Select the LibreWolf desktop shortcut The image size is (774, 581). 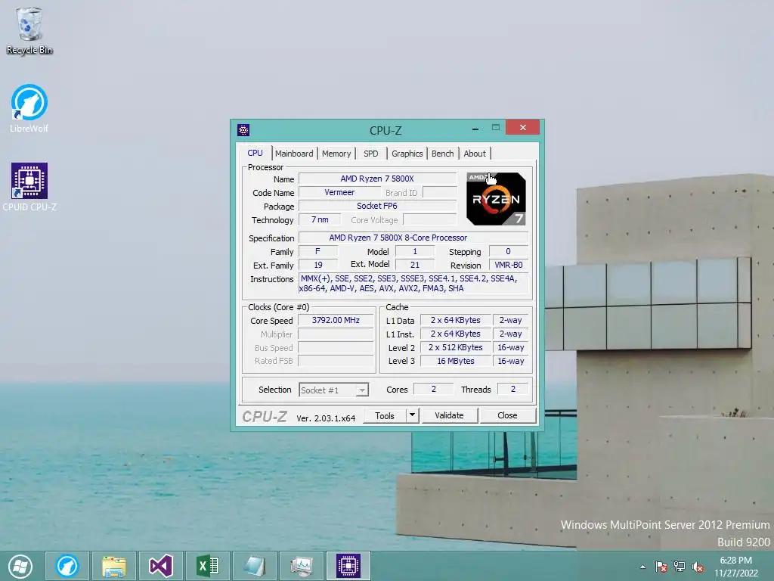[x=29, y=108]
